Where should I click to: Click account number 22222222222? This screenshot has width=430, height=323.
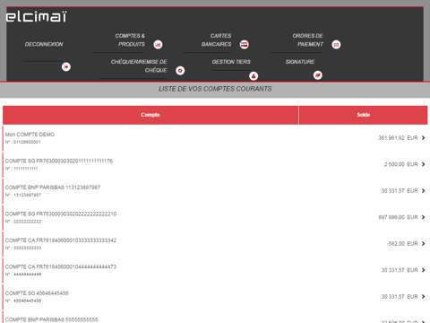pyautogui.click(x=27, y=222)
